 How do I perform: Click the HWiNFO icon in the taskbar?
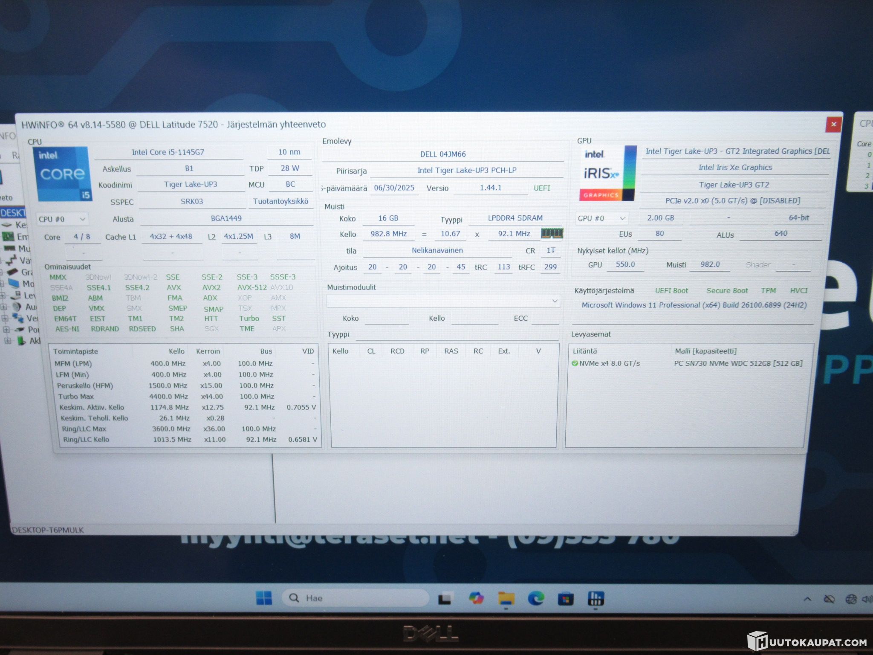click(595, 599)
